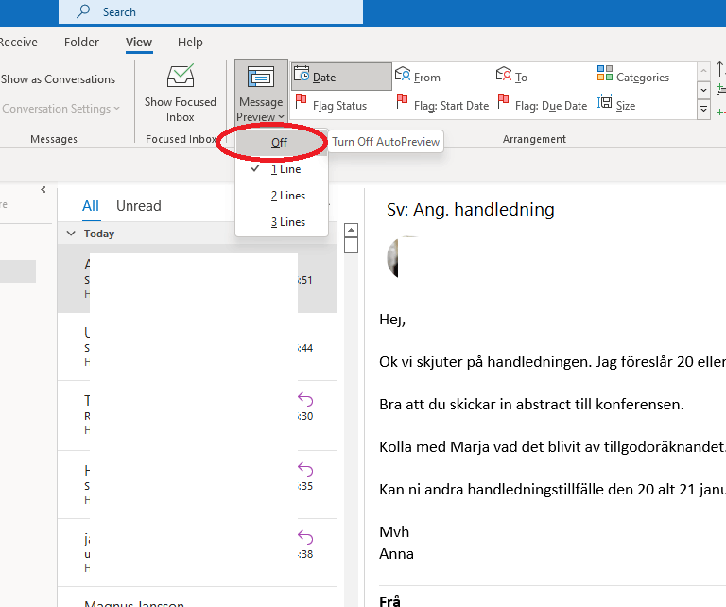The width and height of the screenshot is (726, 607).
Task: Select the View ribbon tab
Action: coord(139,43)
